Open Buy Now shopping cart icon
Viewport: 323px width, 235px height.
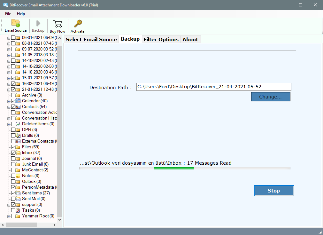58,24
